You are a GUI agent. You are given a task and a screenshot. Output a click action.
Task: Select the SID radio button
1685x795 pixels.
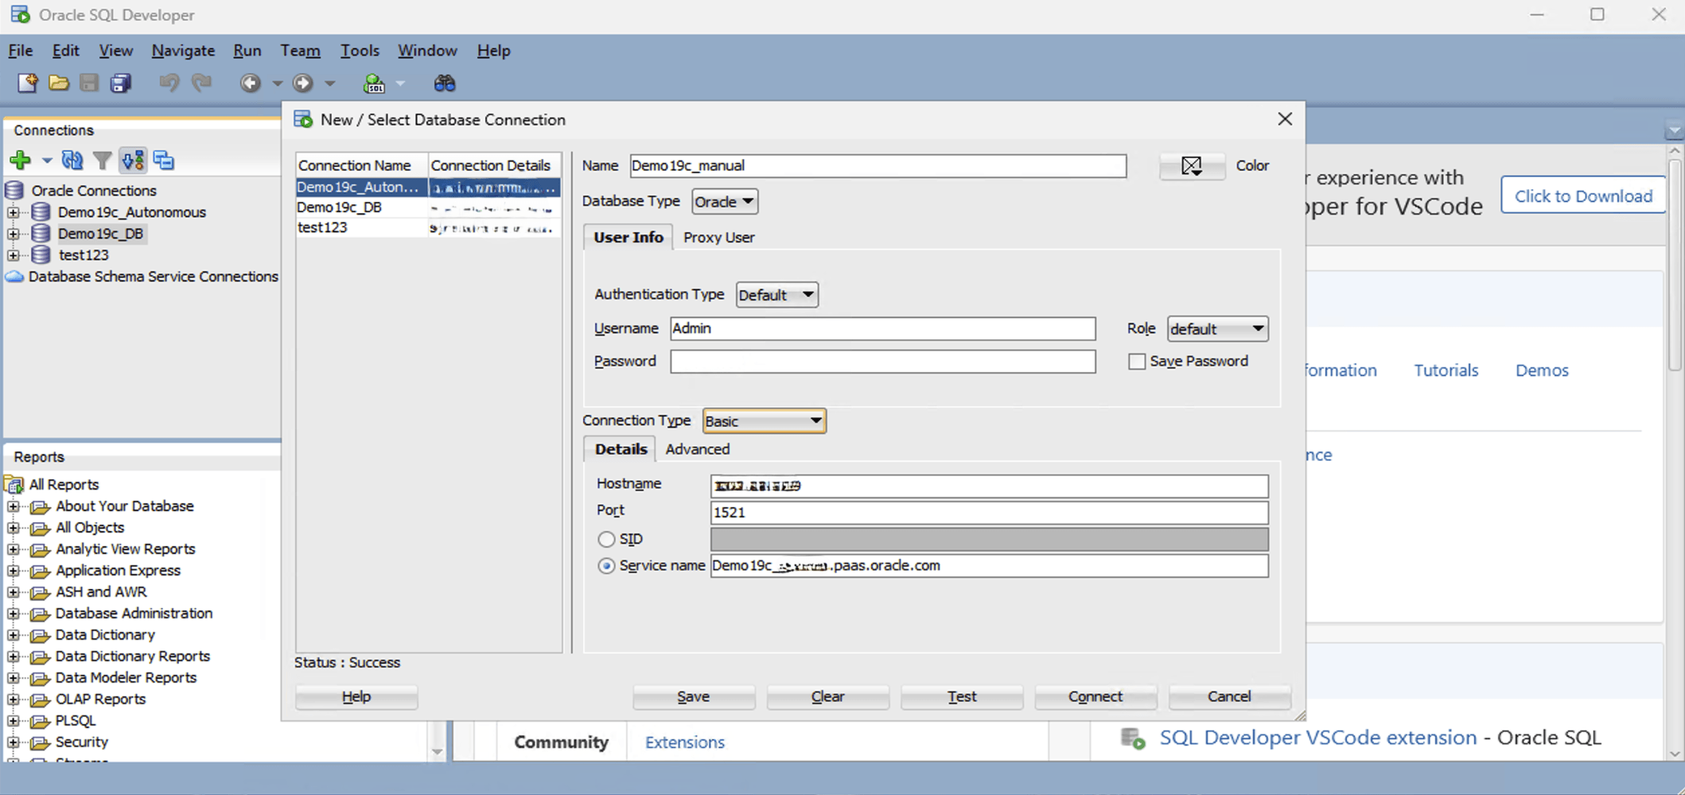606,539
